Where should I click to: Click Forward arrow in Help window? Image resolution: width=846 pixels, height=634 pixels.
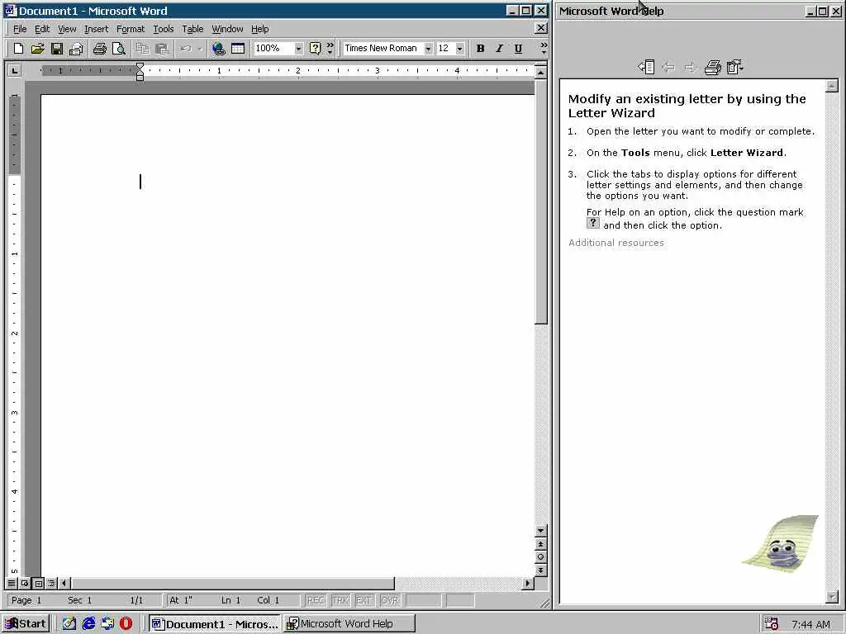point(690,68)
